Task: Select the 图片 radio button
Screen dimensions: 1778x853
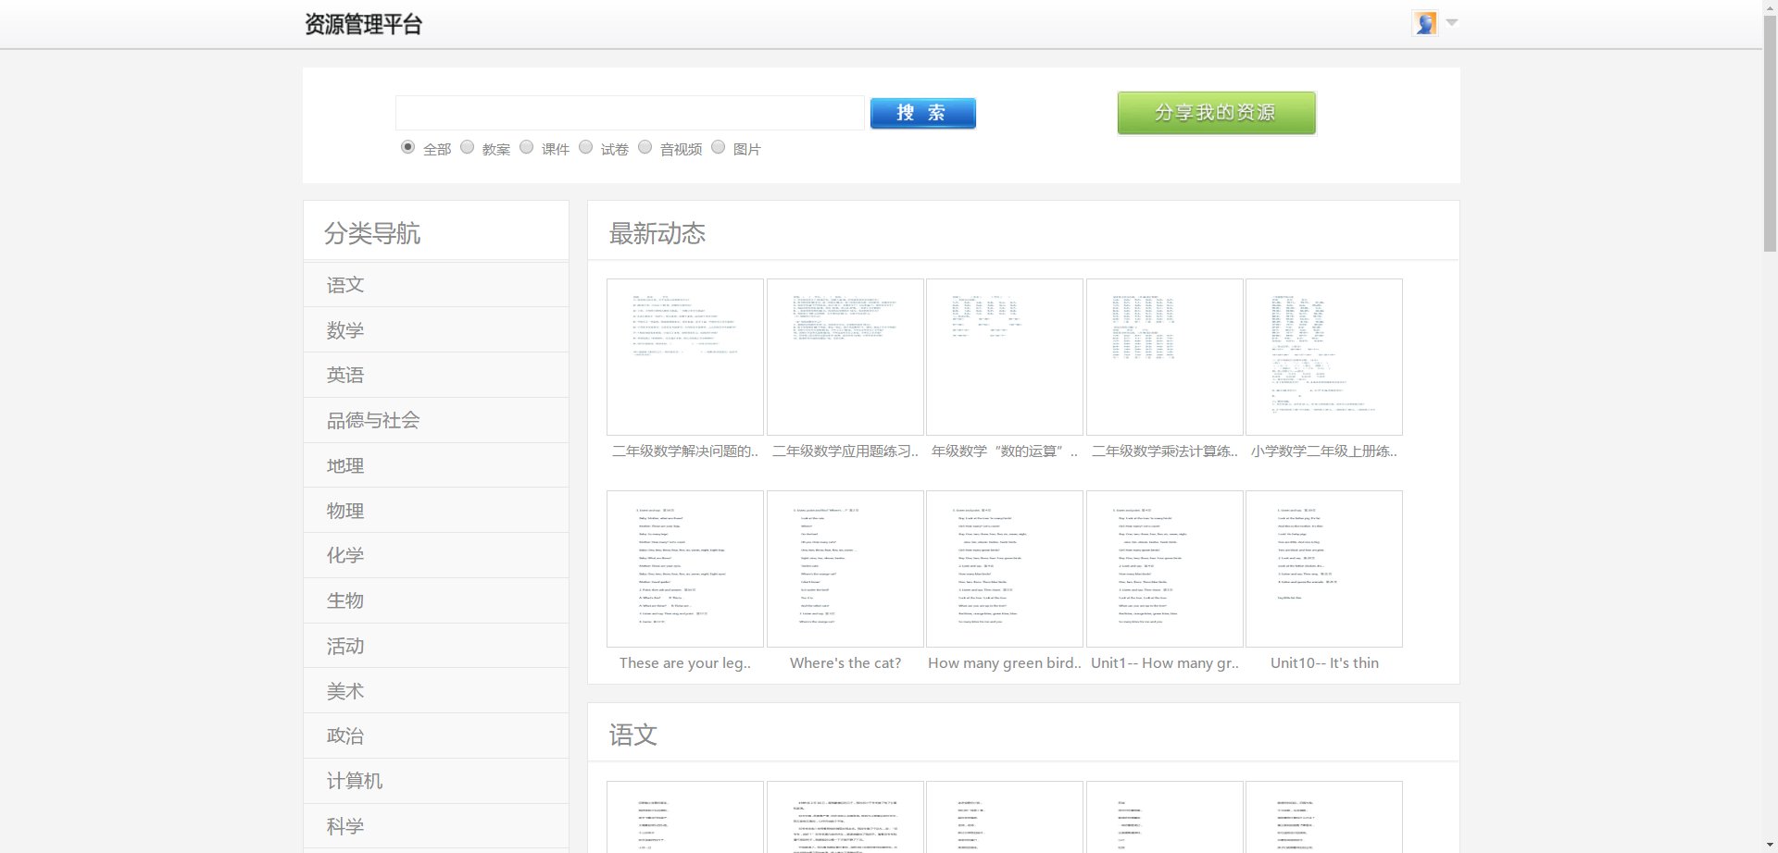Action: [x=718, y=147]
